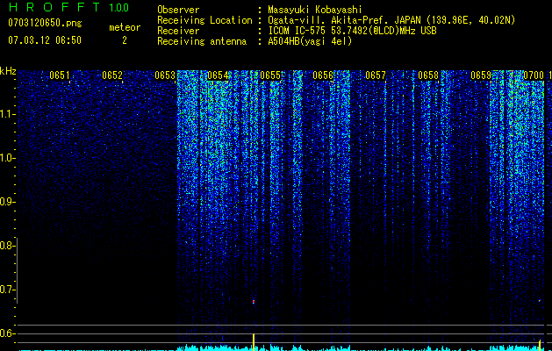Screen dimensions: 552x351
Task: Click the 0.7 kHz axis label
Action: coord(7,290)
